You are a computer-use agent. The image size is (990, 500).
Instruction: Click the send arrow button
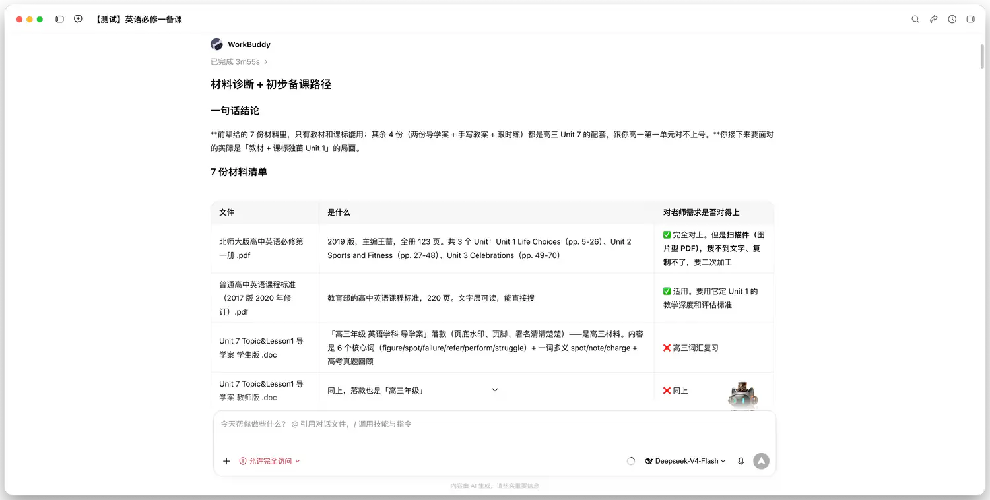(761, 461)
